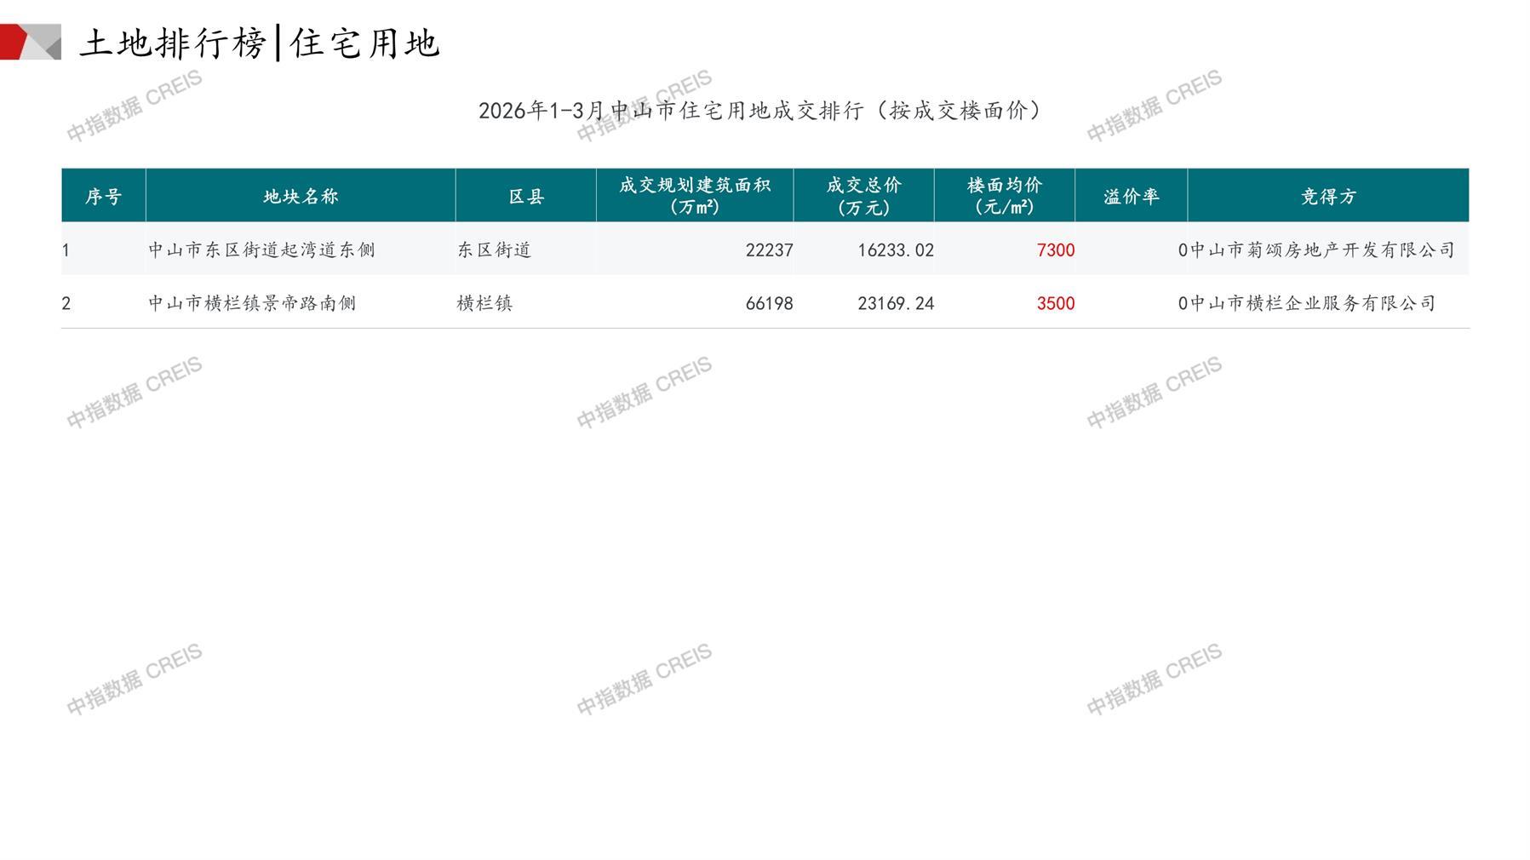This screenshot has height=860, width=1530.
Task: Click the 土地排行榜|住宅用地 page title
Action: (x=259, y=43)
